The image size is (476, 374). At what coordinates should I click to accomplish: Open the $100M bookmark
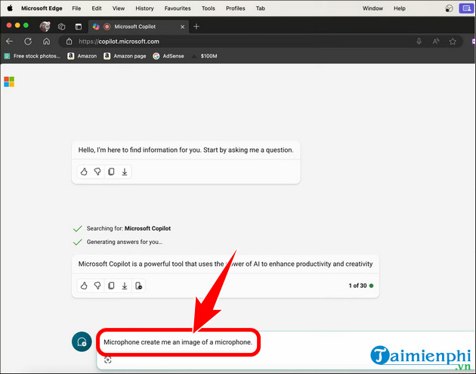coord(204,56)
